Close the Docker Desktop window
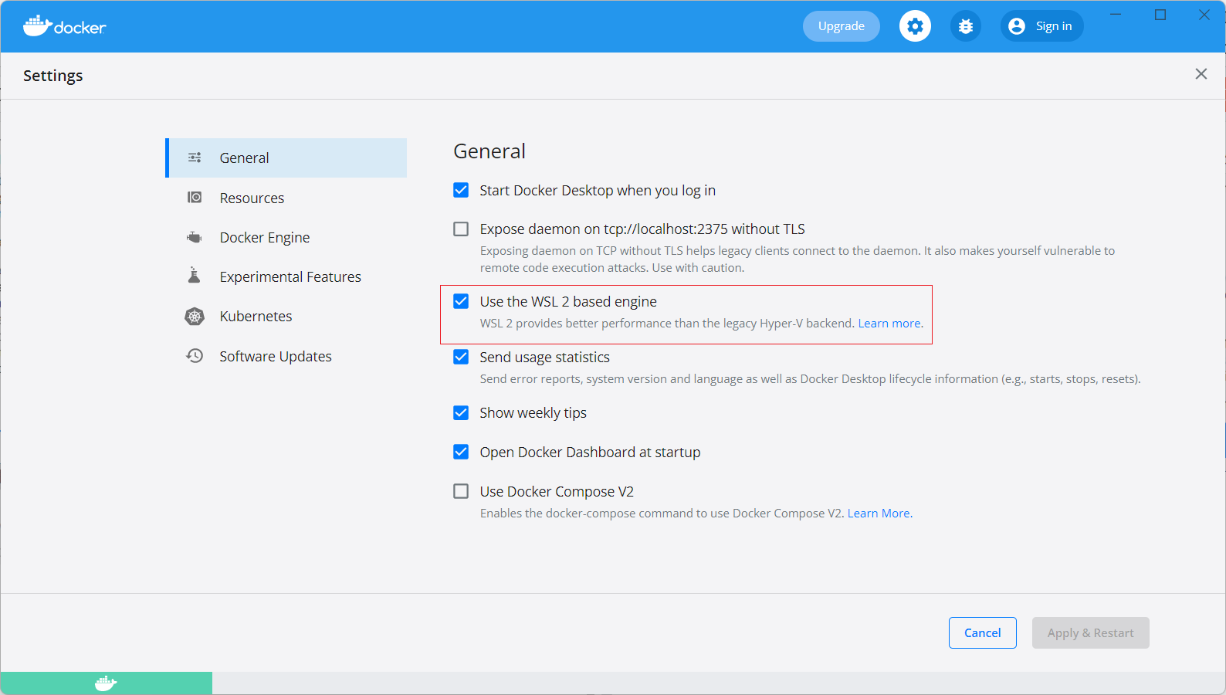Viewport: 1226px width, 695px height. pos(1204,15)
